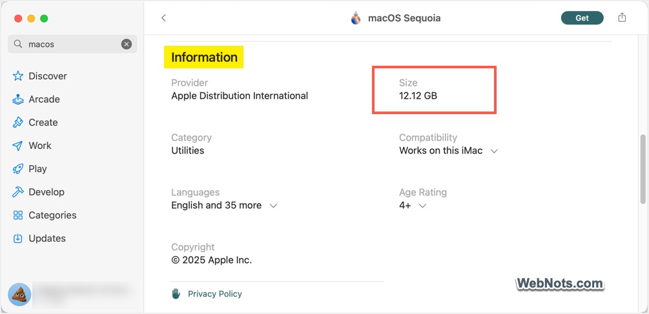Click the Utilities category value

coord(187,150)
